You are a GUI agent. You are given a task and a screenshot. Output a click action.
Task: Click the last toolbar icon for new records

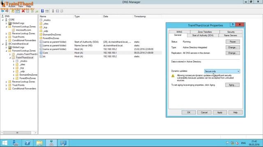pyautogui.click(x=62, y=11)
